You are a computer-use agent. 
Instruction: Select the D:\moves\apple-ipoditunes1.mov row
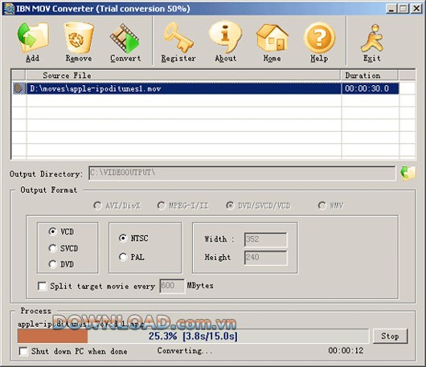click(184, 88)
